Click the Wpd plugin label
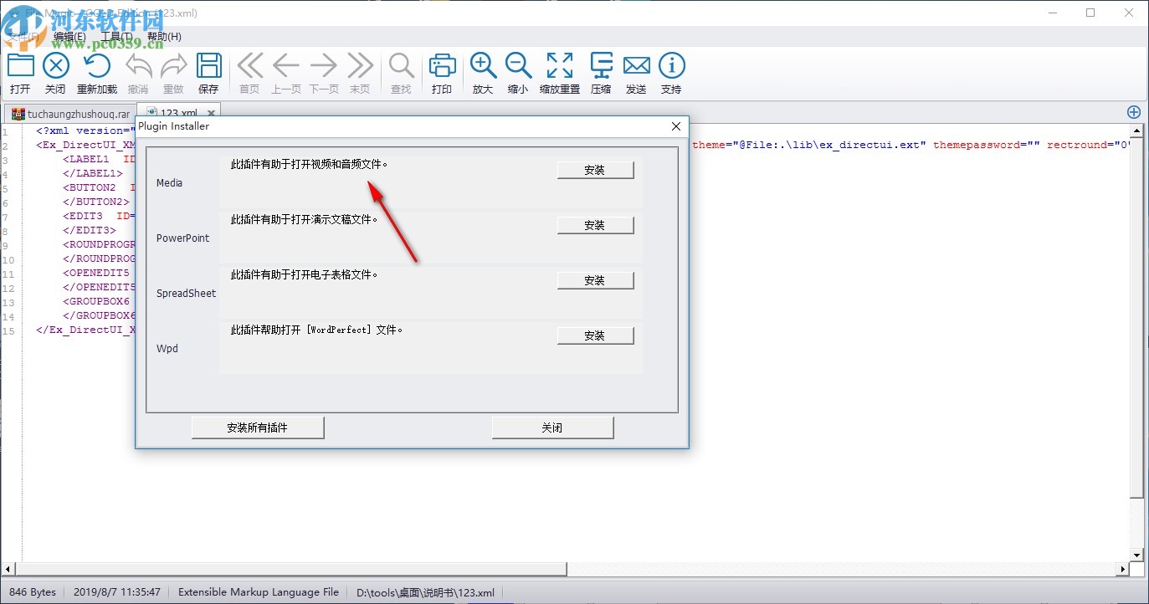 click(x=167, y=349)
